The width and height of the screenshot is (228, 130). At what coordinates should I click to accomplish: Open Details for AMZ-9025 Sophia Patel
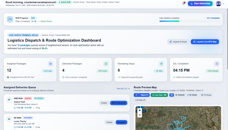(x=104, y=103)
